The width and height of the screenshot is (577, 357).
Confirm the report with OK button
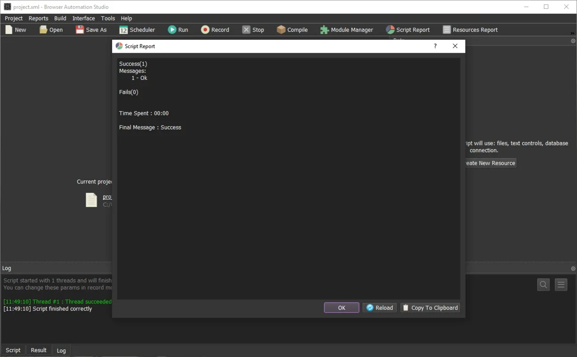tap(342, 307)
